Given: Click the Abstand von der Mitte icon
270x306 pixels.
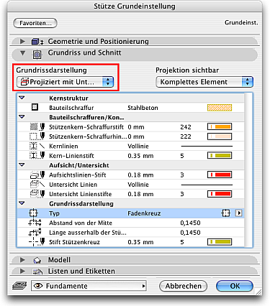Looking at the screenshot, I should pyautogui.click(x=35, y=223).
